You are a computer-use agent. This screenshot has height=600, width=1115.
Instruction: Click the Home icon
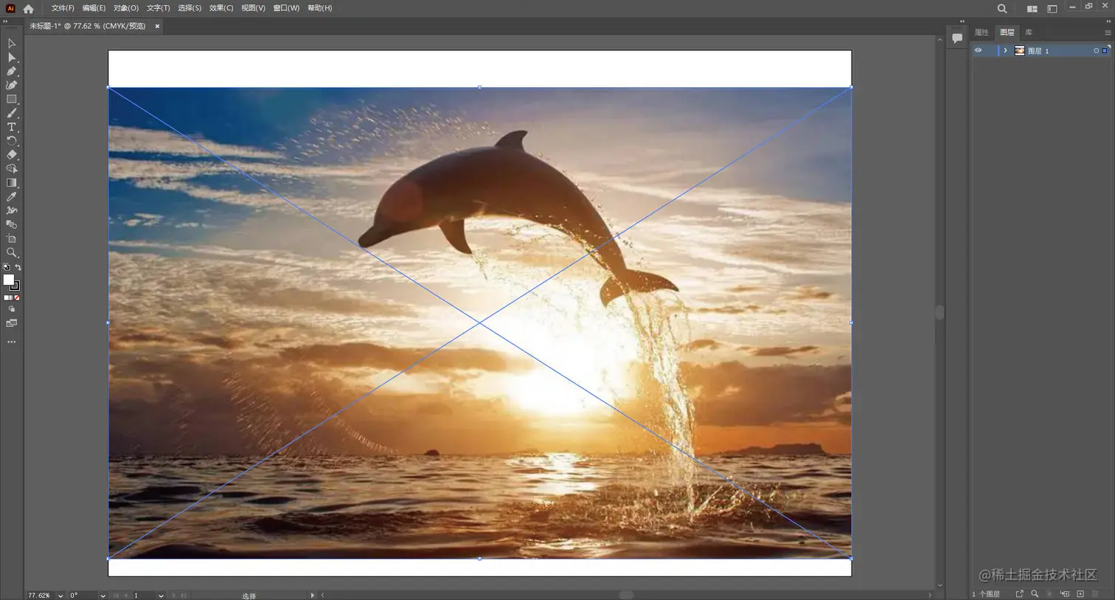[x=28, y=9]
